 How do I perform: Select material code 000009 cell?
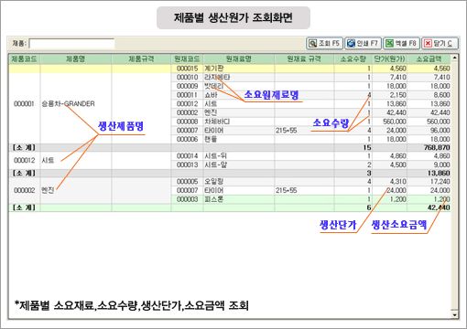[188, 86]
